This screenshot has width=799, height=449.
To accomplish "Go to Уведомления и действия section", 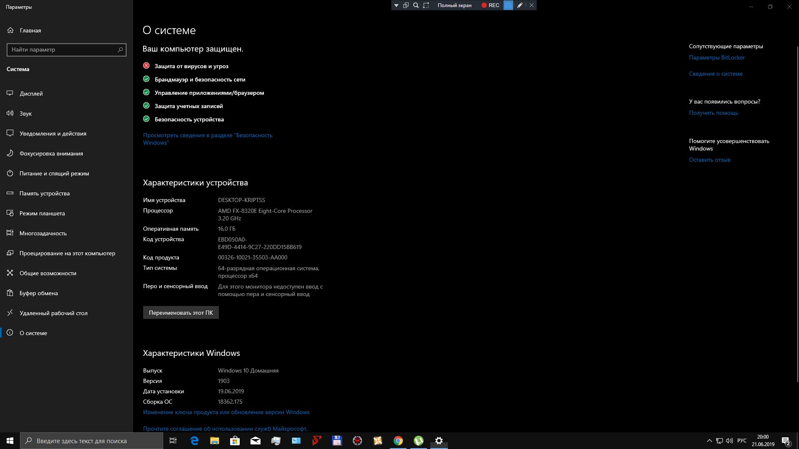I will [x=52, y=133].
